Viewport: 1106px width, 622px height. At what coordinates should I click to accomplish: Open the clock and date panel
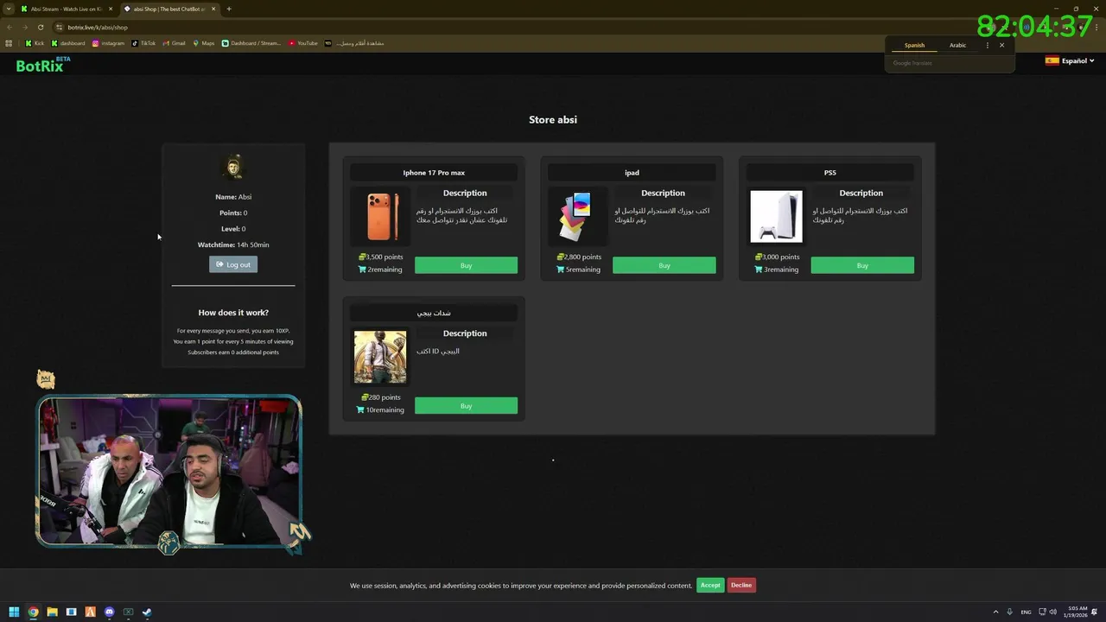(1077, 612)
